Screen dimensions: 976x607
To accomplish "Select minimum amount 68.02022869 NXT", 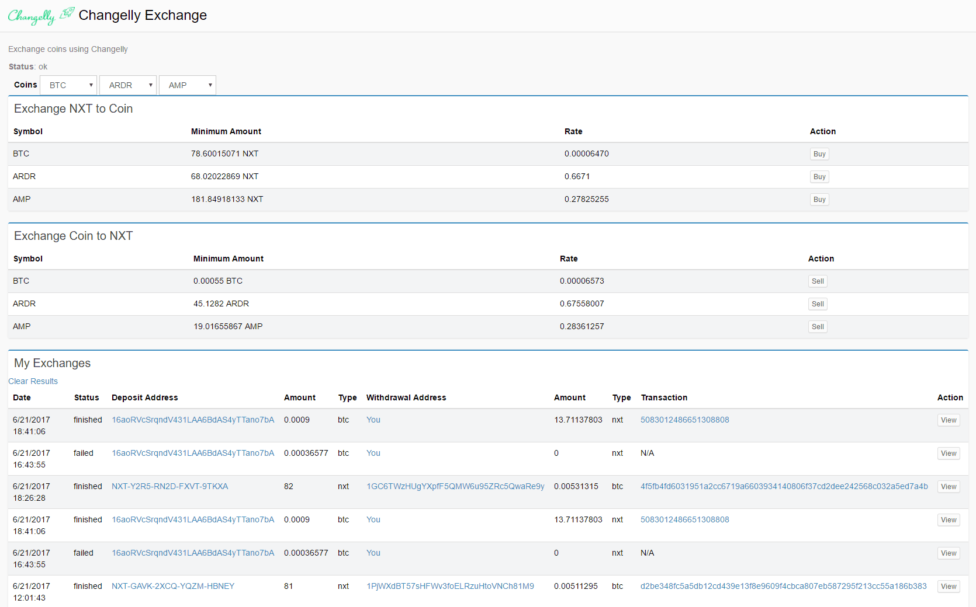I will 225,176.
